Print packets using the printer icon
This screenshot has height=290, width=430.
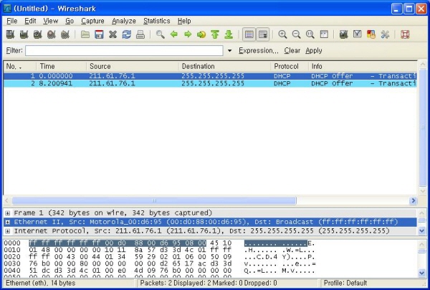pos(140,34)
